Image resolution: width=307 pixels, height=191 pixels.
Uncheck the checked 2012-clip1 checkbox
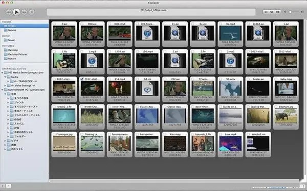click(x=82, y=79)
